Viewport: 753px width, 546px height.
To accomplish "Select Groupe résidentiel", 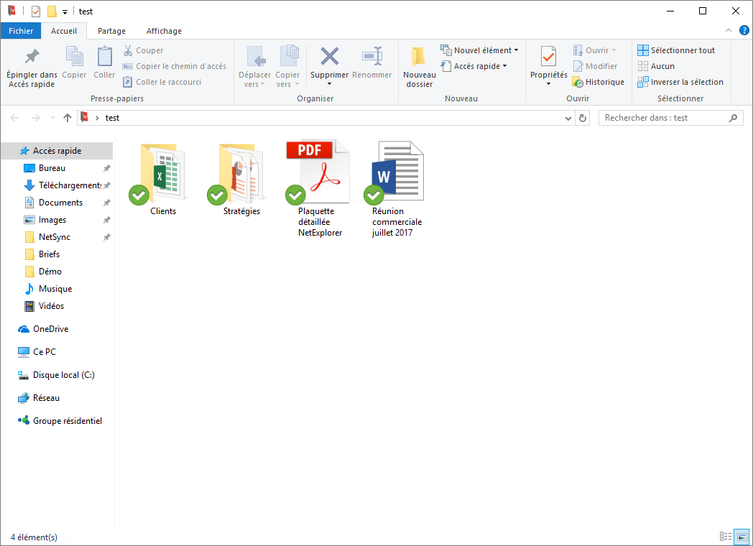I will coord(68,421).
